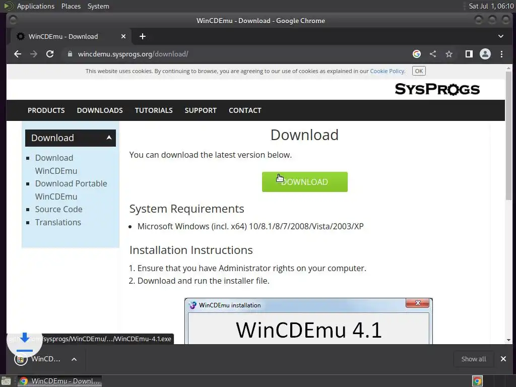Screen dimensions: 516x387
Task: Open the Applications menu
Action: (x=36, y=6)
